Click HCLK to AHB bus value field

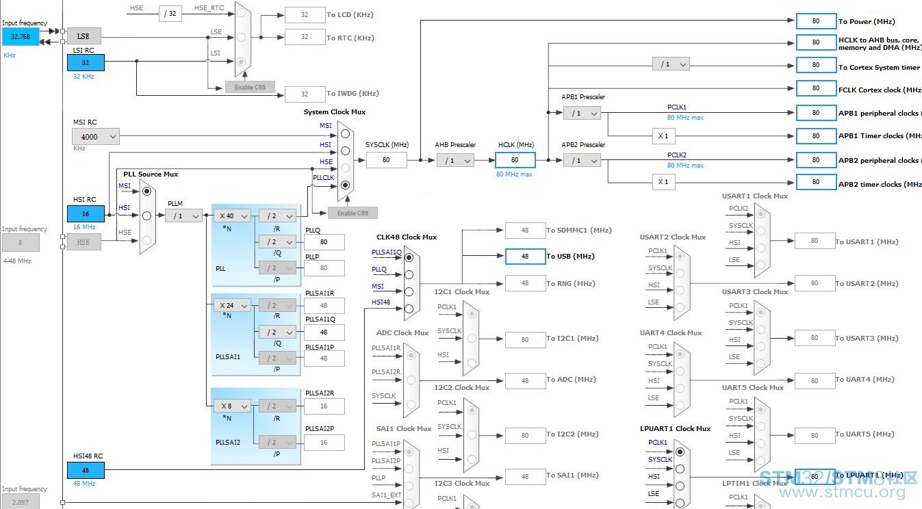[816, 42]
